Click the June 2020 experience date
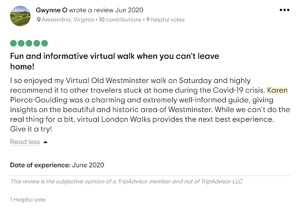 [x=88, y=165]
